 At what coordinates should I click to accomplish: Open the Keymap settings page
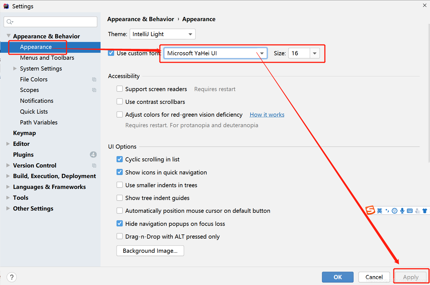[x=24, y=133]
